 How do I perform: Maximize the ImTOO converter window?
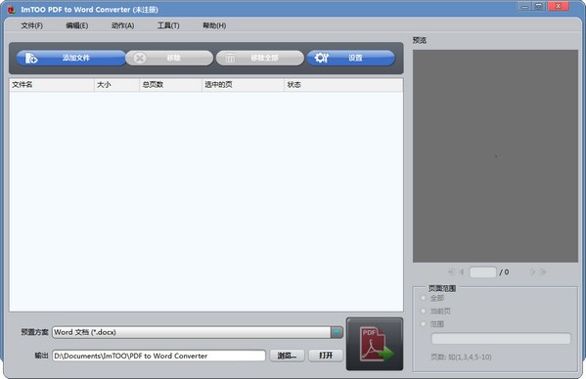[x=538, y=6]
